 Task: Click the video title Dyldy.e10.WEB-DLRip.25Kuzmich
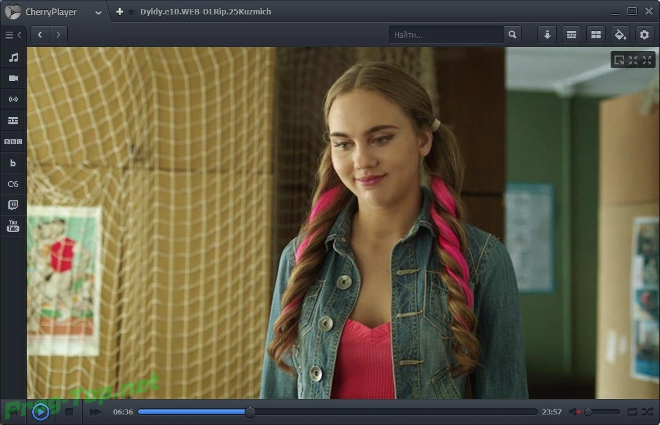click(205, 12)
